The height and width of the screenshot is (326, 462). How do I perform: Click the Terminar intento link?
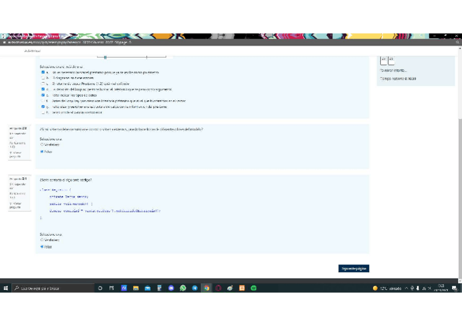(x=393, y=71)
